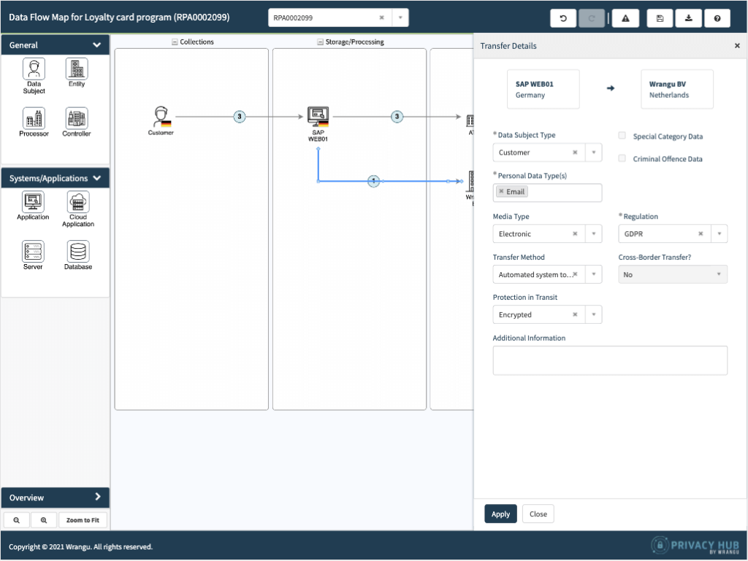748x561 pixels.
Task: Click the zoom out magnifier button
Action: click(x=17, y=520)
